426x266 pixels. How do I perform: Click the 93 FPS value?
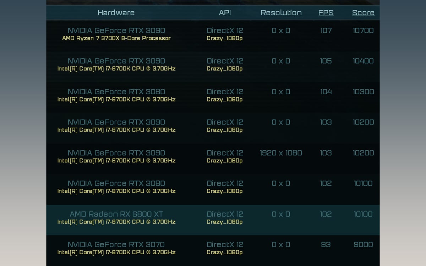tap(326, 245)
